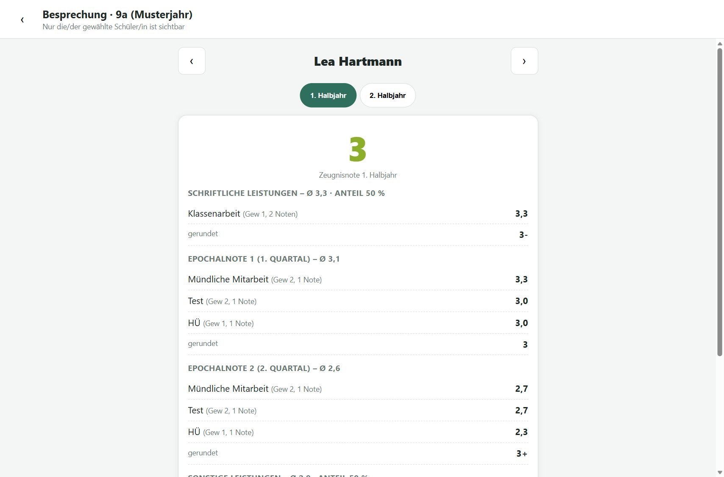Viewport: 724px width, 477px height.
Task: Click the rounded grade 3 in Epochalnote 1
Action: coord(525,344)
